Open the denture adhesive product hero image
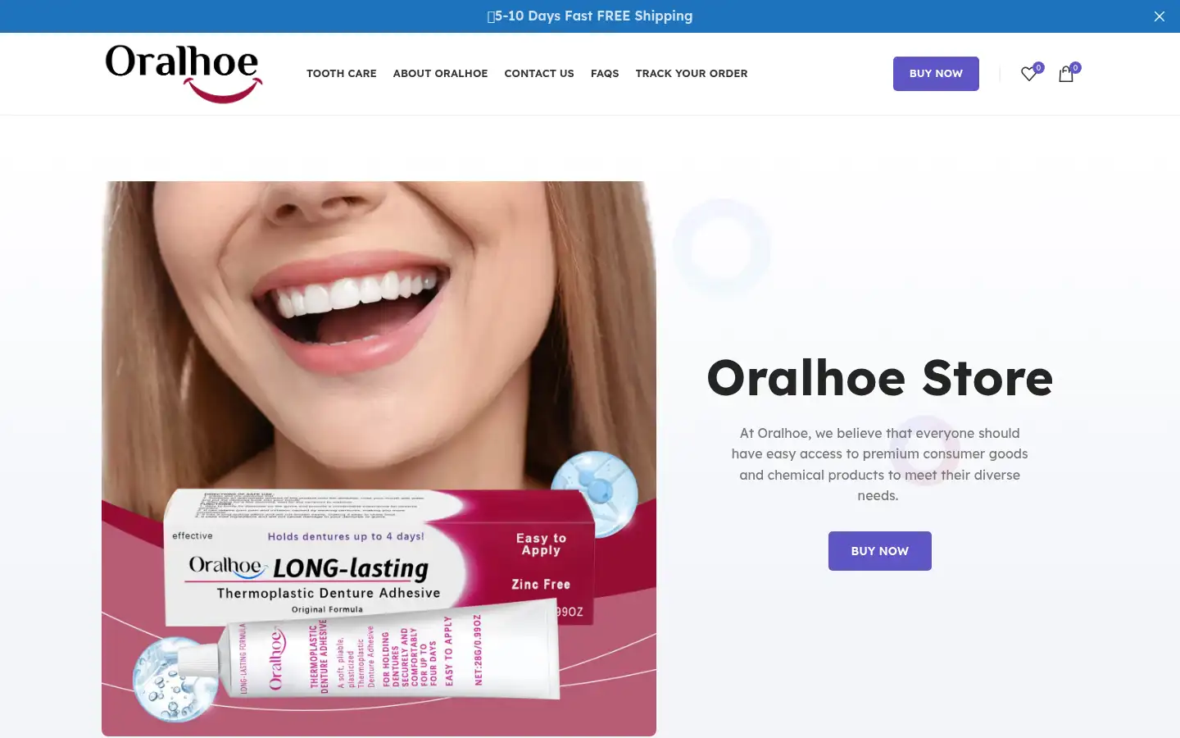 pos(379,458)
